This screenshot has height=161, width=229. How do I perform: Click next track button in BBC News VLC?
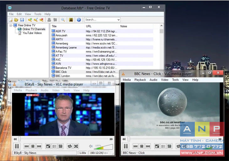click(148, 146)
